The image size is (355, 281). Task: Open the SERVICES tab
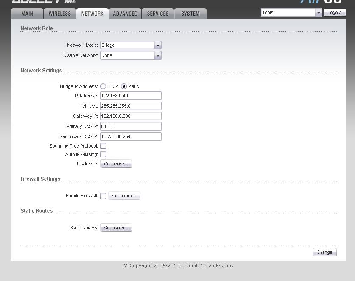point(158,14)
